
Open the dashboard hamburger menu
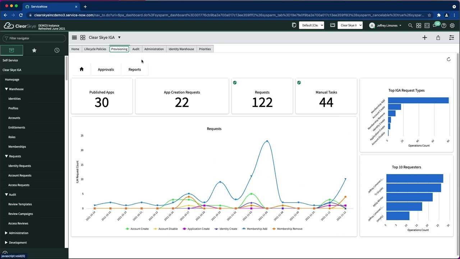74,37
